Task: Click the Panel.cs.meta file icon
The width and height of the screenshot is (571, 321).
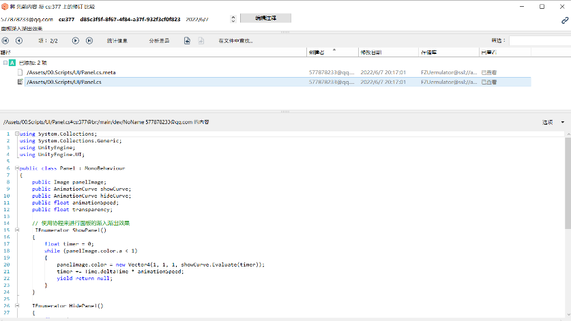Action: [20, 72]
